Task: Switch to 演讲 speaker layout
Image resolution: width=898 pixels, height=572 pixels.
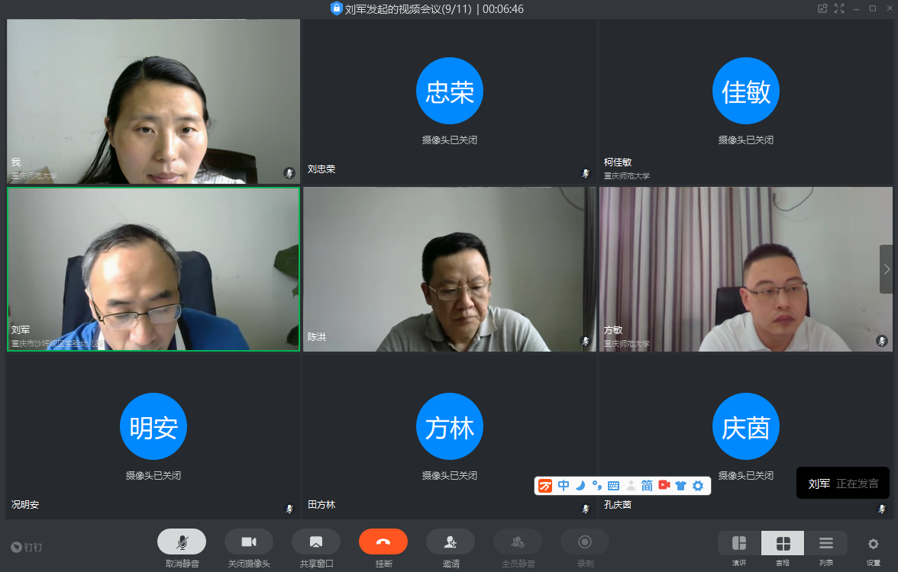Action: [739, 543]
